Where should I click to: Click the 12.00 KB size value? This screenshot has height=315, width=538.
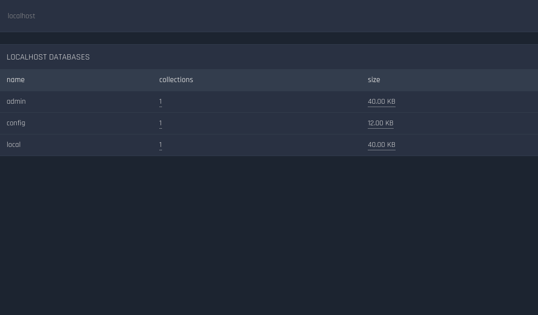[x=380, y=123]
